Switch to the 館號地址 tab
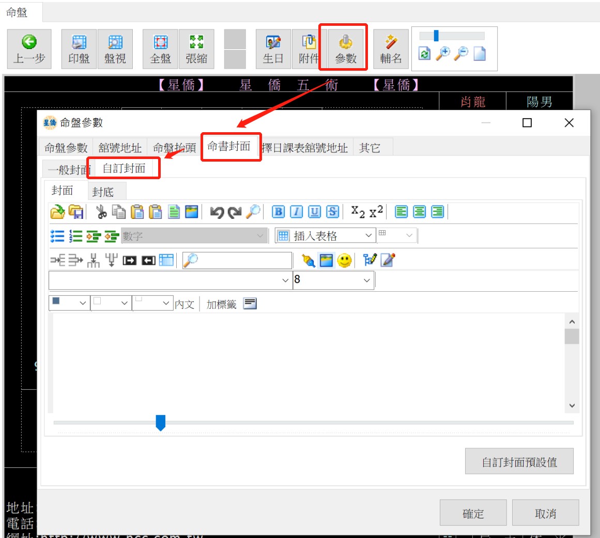The image size is (600, 538). (x=120, y=148)
